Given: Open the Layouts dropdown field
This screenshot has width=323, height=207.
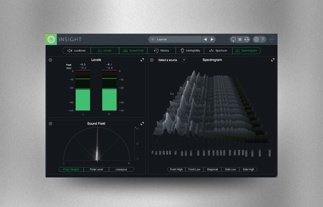Looking at the screenshot, I should coord(175,39).
